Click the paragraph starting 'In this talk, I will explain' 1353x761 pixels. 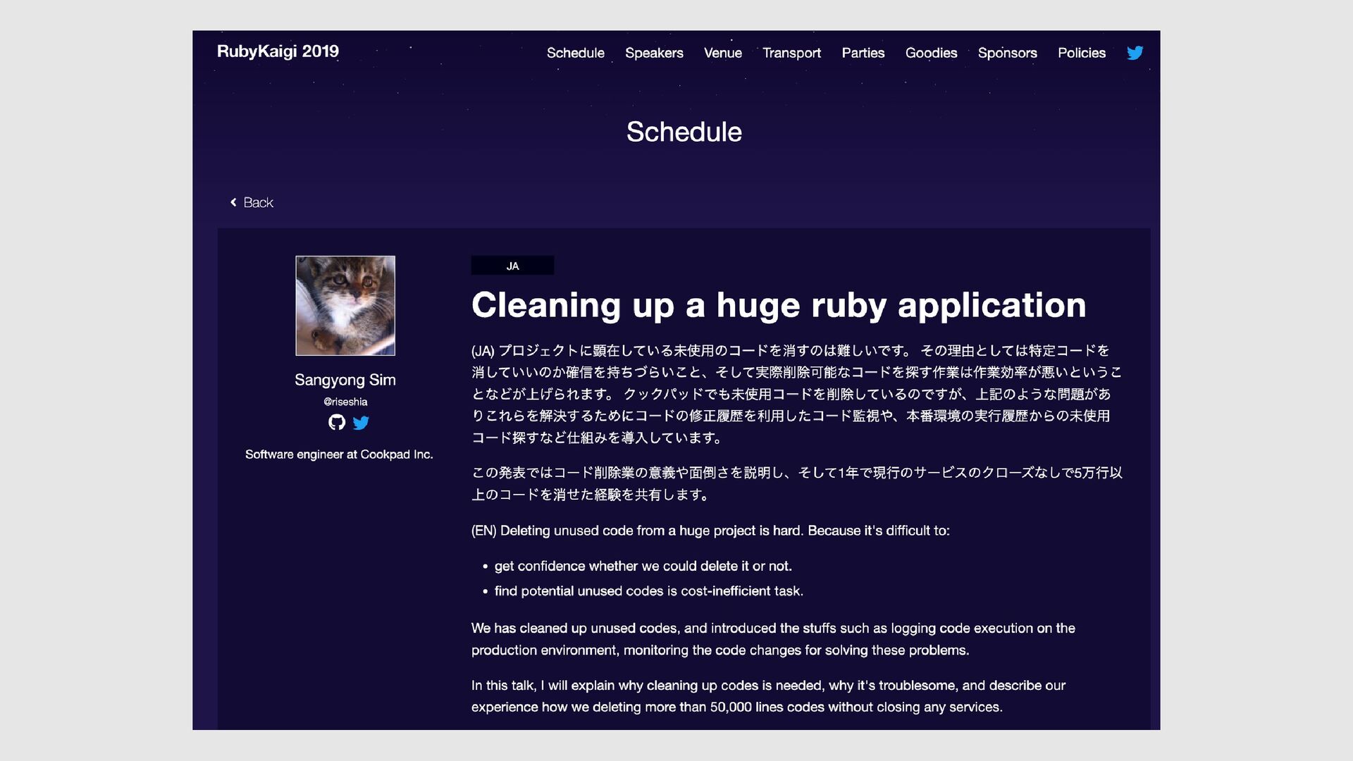click(x=768, y=696)
